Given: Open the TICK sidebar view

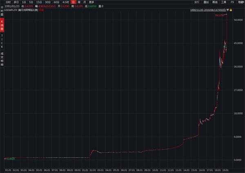Looking at the screenshot, I should coord(2,41).
